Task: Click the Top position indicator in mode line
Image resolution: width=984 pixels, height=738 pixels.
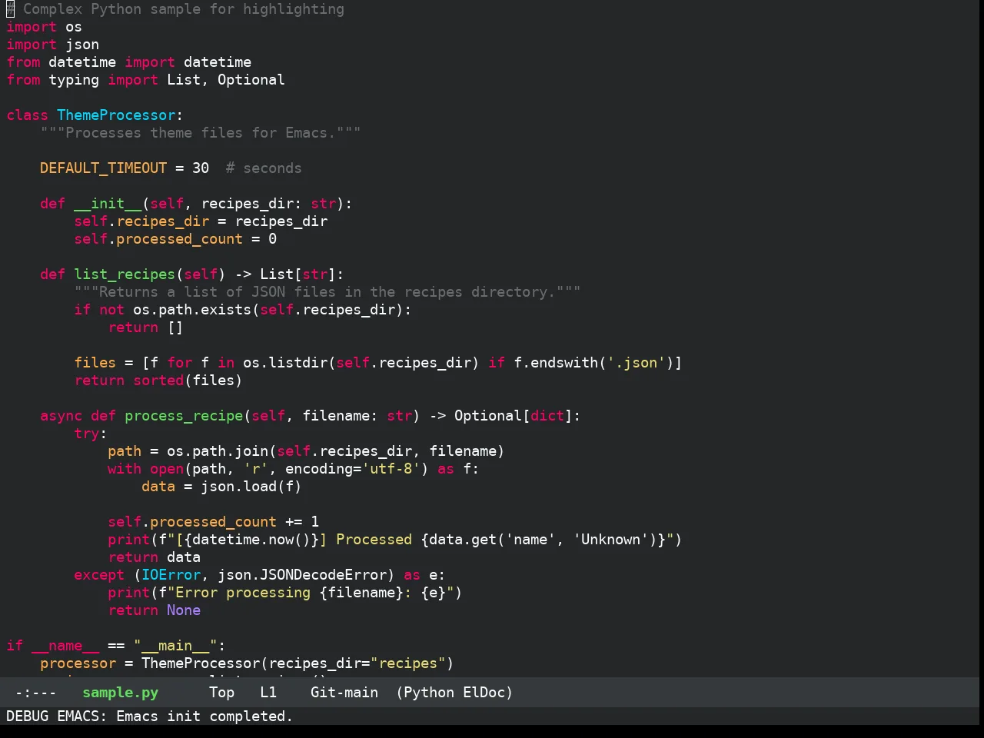Action: click(x=222, y=693)
